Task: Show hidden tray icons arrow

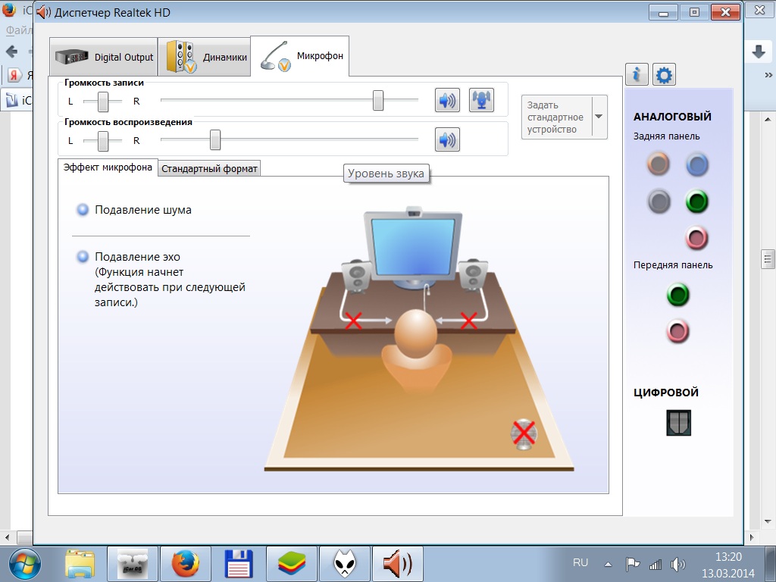Action: (609, 564)
